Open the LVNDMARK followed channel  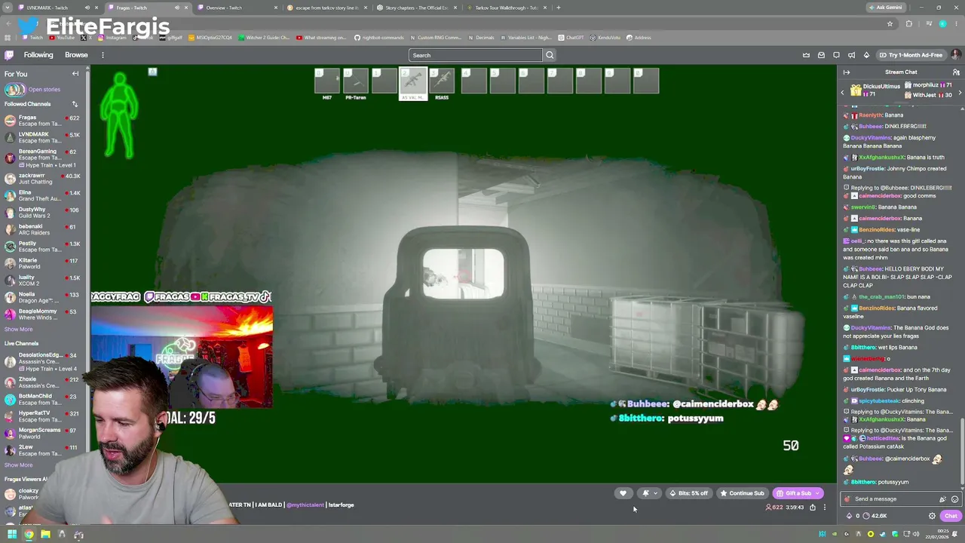42,137
